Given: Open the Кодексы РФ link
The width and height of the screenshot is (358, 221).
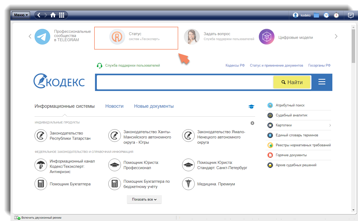Looking at the screenshot, I should pyautogui.click(x=235, y=66).
